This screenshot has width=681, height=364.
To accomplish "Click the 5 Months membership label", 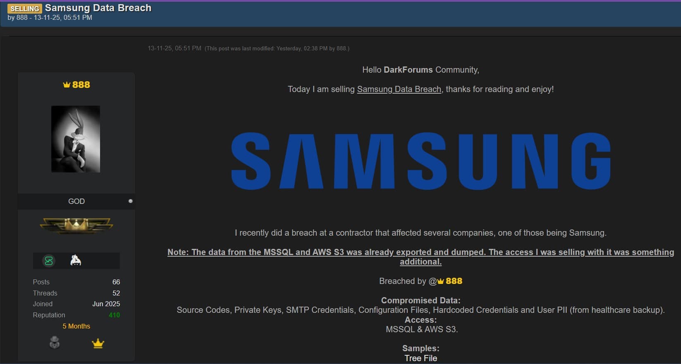I will (76, 326).
